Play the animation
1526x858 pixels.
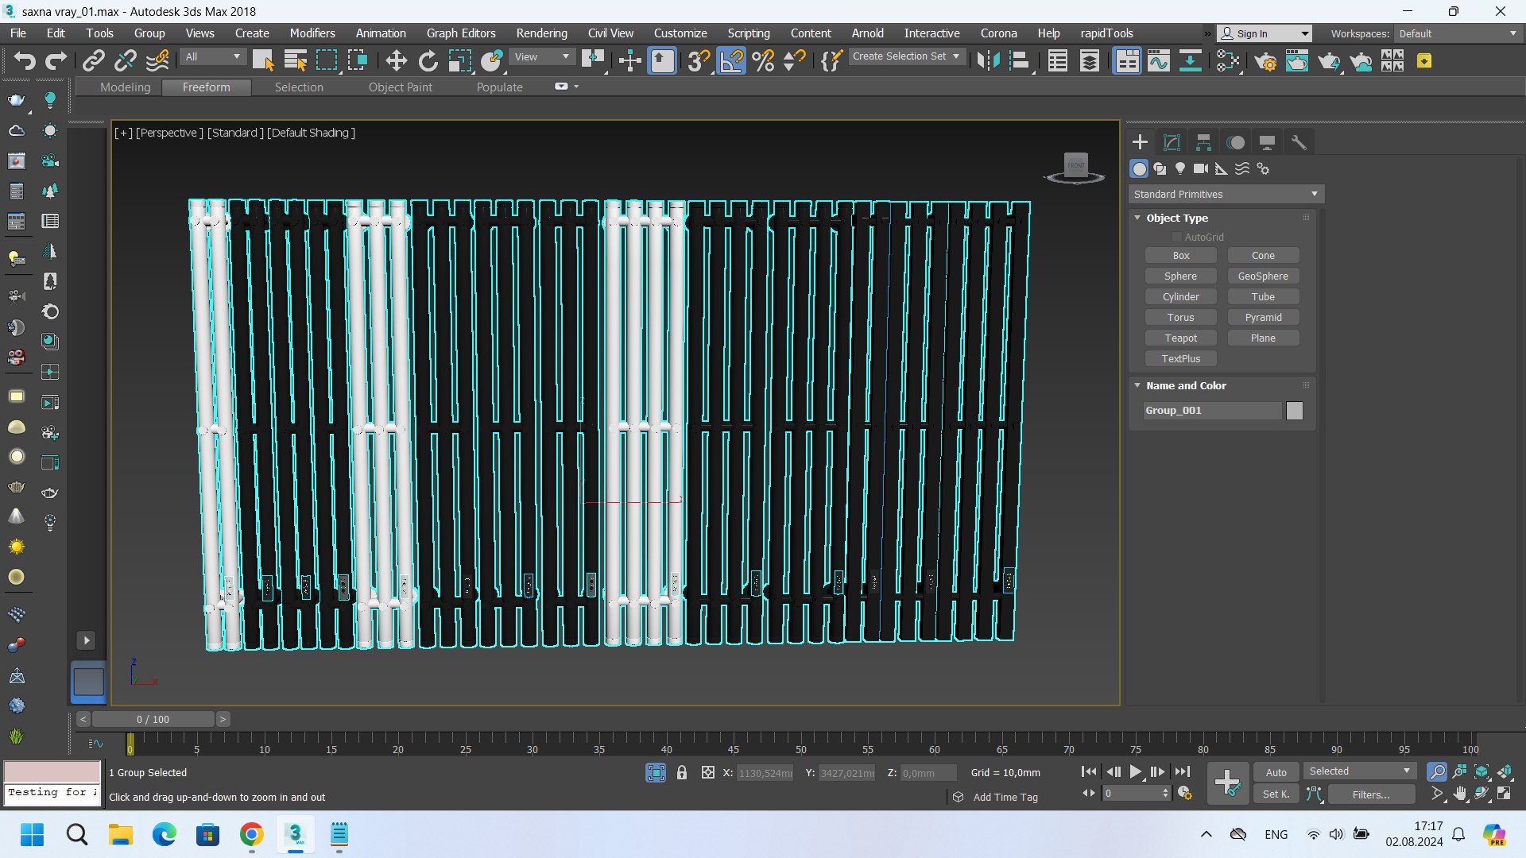pos(1136,771)
